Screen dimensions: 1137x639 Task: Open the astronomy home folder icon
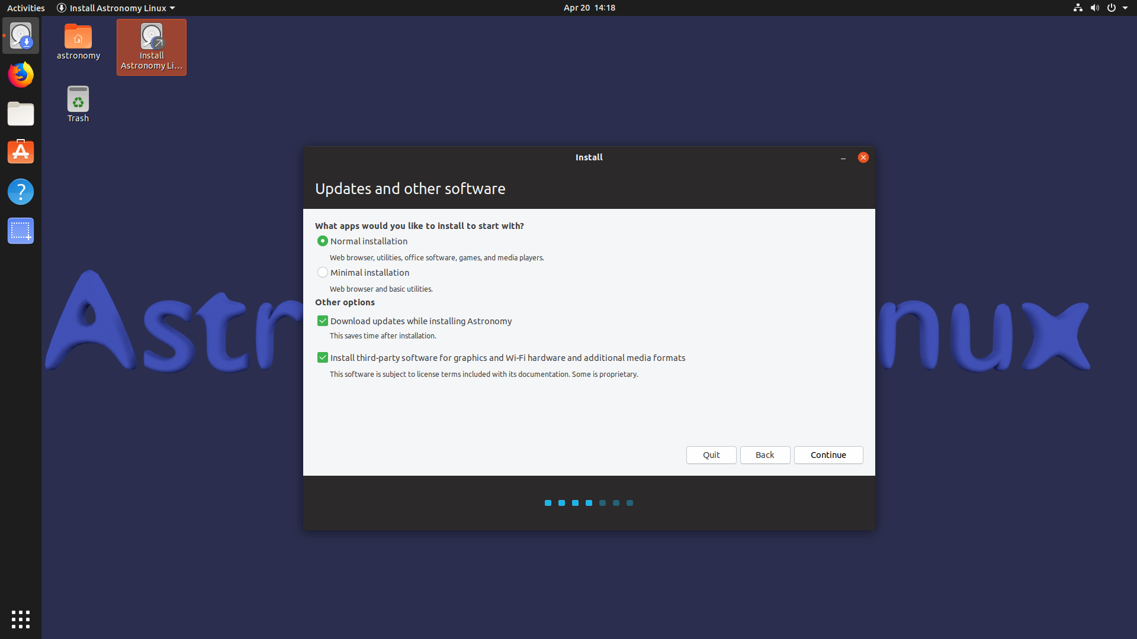(x=78, y=41)
